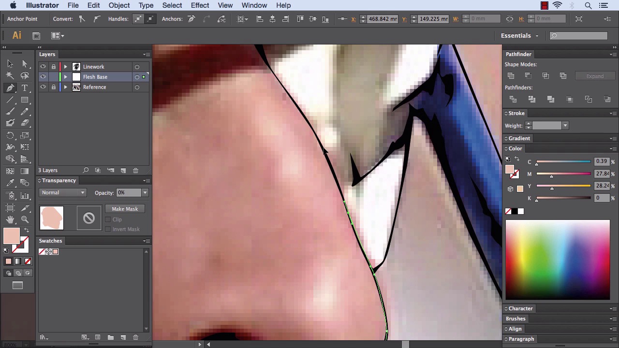The image size is (619, 348).
Task: Select the Rectangle tool
Action: (x=25, y=100)
